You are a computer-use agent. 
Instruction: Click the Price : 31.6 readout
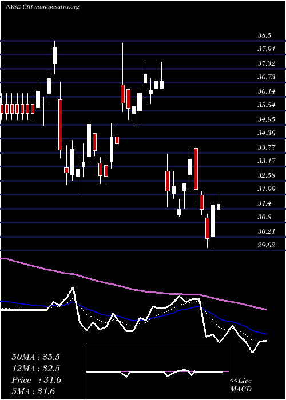coord(36,380)
